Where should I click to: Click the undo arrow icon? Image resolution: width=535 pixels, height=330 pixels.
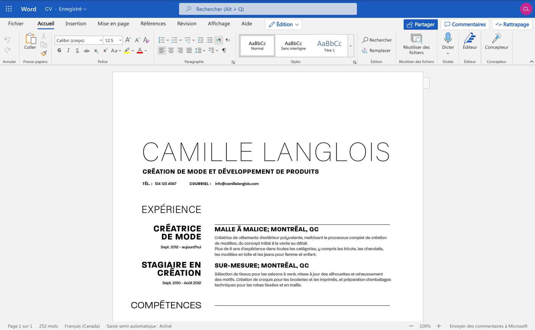click(8, 40)
